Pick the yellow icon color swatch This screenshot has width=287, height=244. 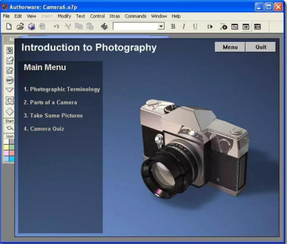click(6, 147)
